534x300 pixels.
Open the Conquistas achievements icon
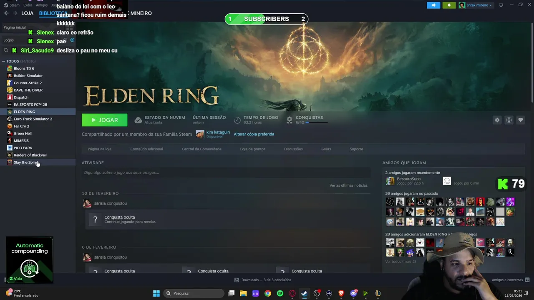289,120
